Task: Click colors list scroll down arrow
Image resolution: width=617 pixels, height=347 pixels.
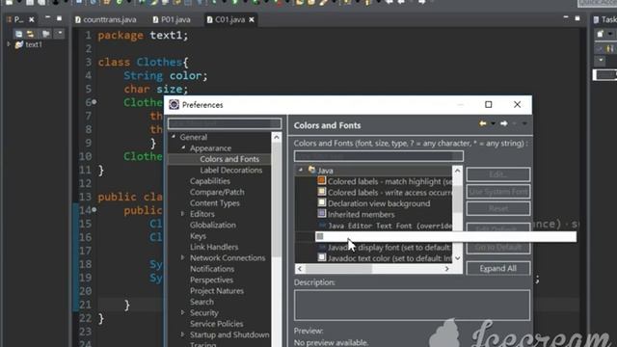Action: (x=457, y=258)
